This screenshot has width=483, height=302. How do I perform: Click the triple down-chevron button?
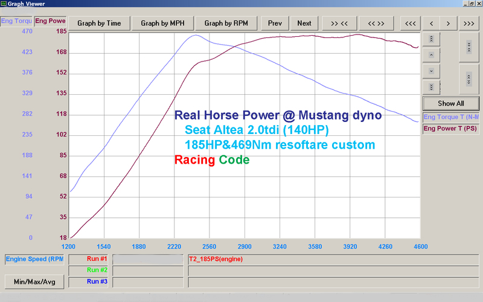click(x=431, y=87)
